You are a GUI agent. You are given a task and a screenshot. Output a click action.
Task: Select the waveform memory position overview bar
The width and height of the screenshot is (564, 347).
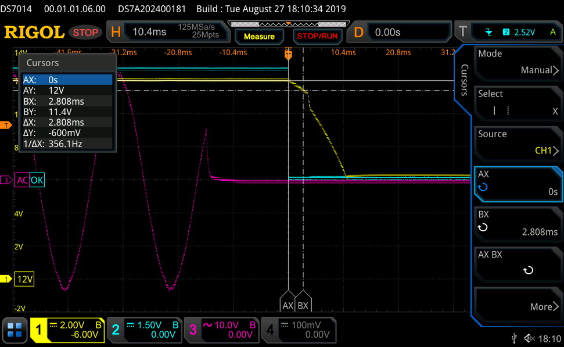pos(289,24)
